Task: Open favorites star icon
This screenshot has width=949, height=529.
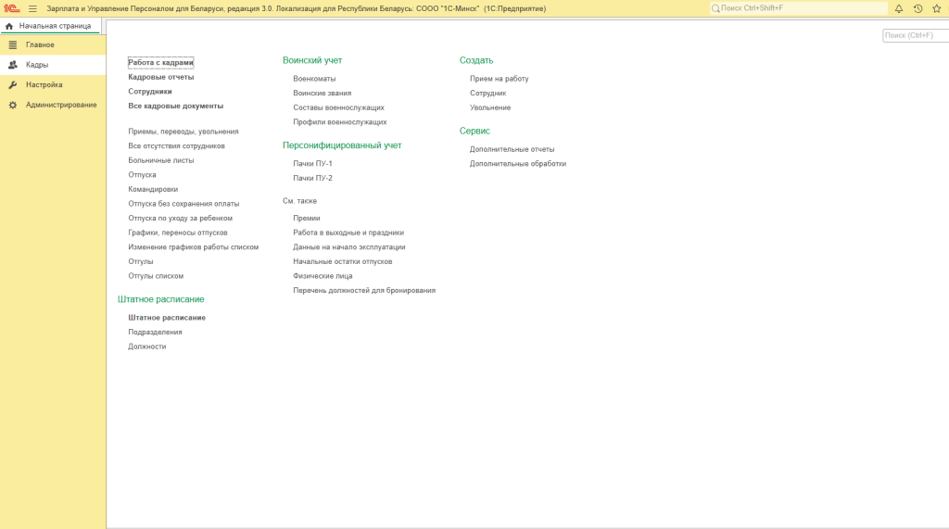Action: click(937, 8)
